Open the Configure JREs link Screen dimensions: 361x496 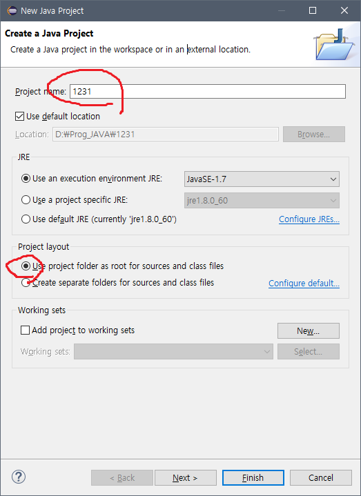coord(309,219)
